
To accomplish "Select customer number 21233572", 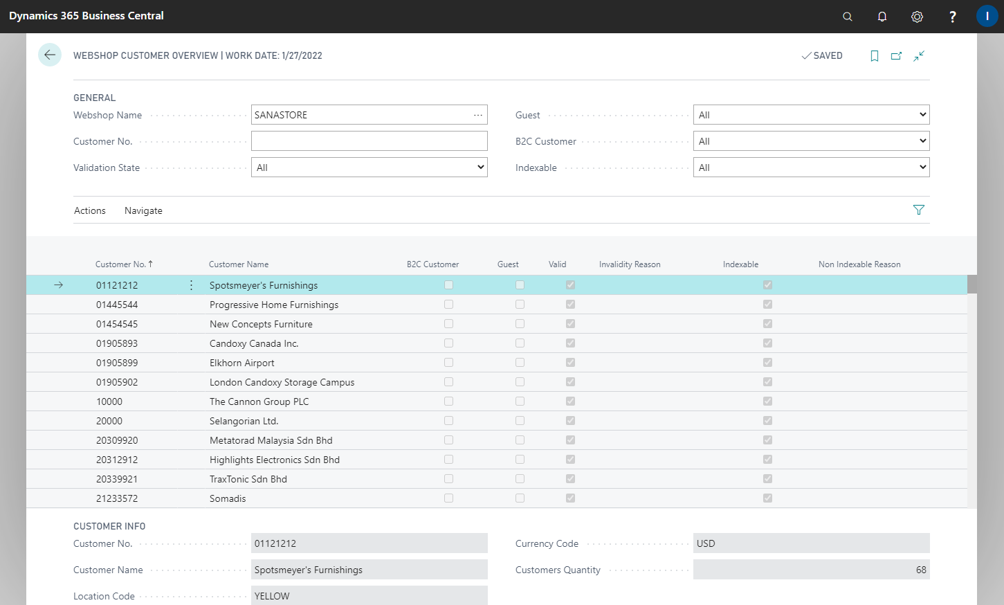I will 117,498.
